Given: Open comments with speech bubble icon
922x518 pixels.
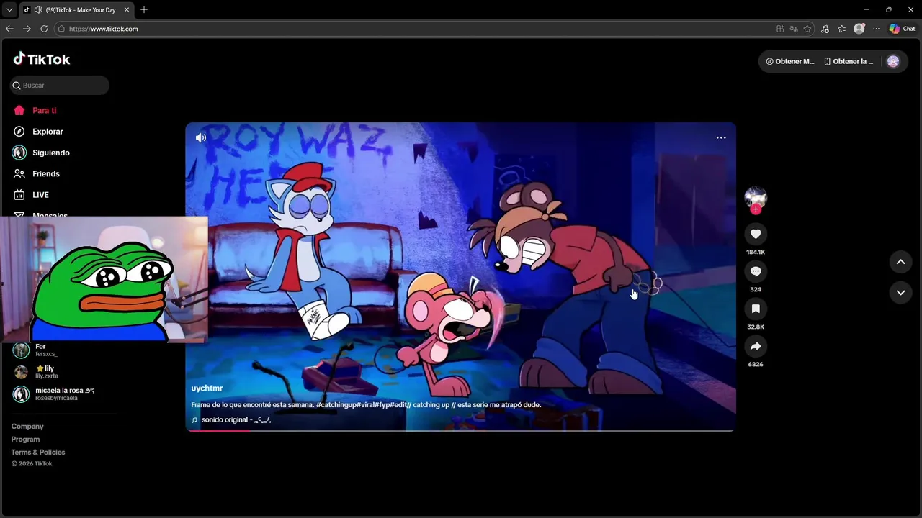Looking at the screenshot, I should tap(756, 271).
